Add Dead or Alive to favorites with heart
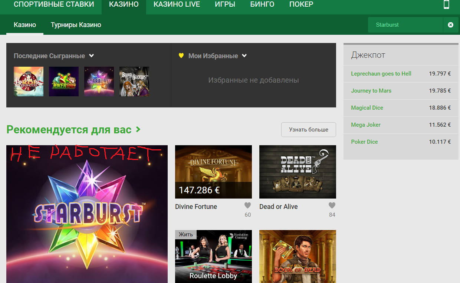This screenshot has width=460, height=283. click(x=332, y=205)
